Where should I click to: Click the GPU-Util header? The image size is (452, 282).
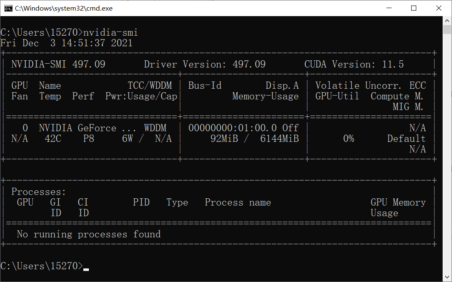point(337,96)
